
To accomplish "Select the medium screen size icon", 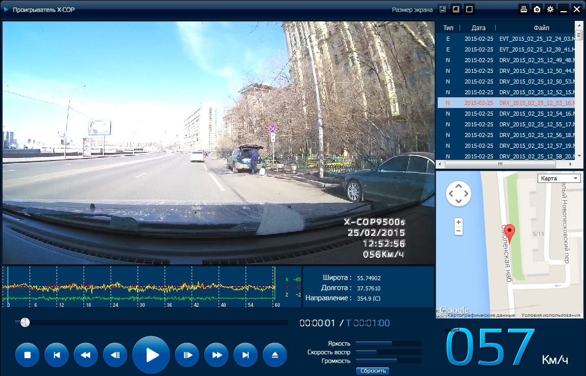I will pos(456,9).
